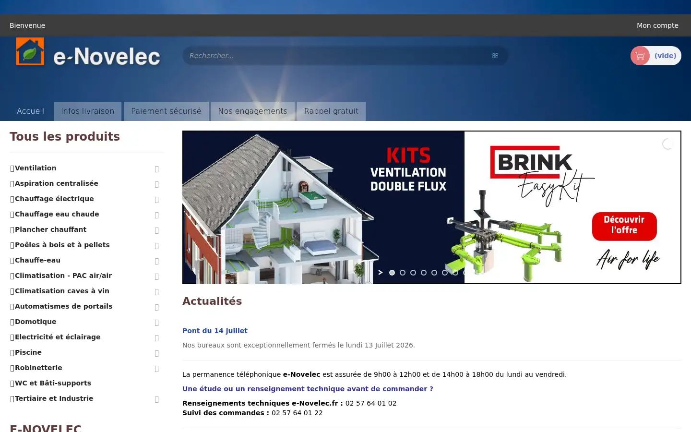Select the sixth slideshow dot
This screenshot has height=432, width=691.
tap(445, 273)
